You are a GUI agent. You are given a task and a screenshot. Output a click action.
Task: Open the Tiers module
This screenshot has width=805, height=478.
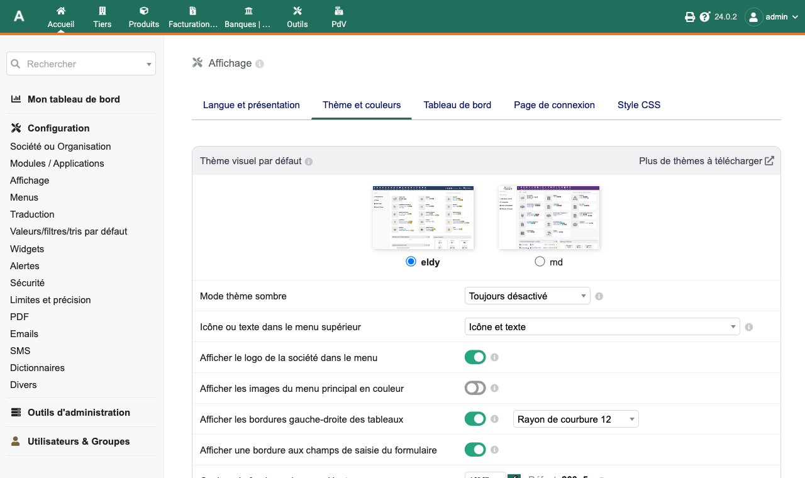tap(103, 17)
